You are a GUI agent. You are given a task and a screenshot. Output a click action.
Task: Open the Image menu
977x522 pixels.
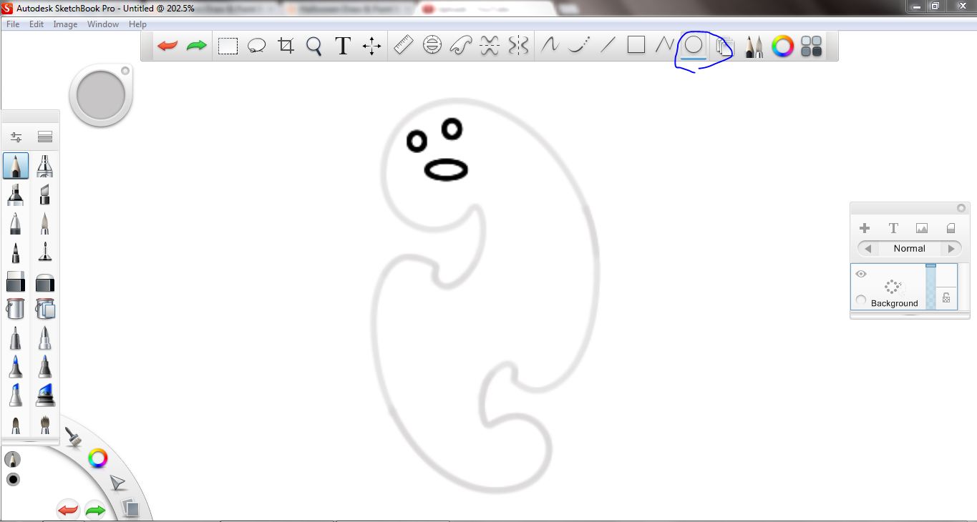click(65, 24)
